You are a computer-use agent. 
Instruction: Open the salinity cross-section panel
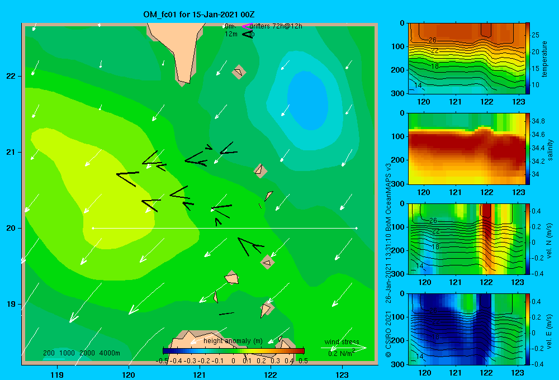click(467, 149)
